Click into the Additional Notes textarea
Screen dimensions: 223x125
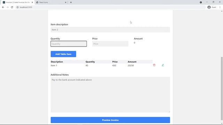click(x=110, y=95)
